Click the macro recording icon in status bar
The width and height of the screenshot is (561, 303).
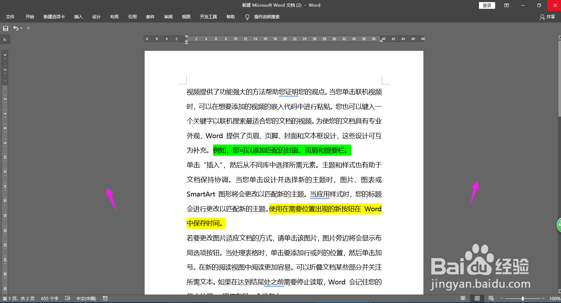click(x=105, y=298)
